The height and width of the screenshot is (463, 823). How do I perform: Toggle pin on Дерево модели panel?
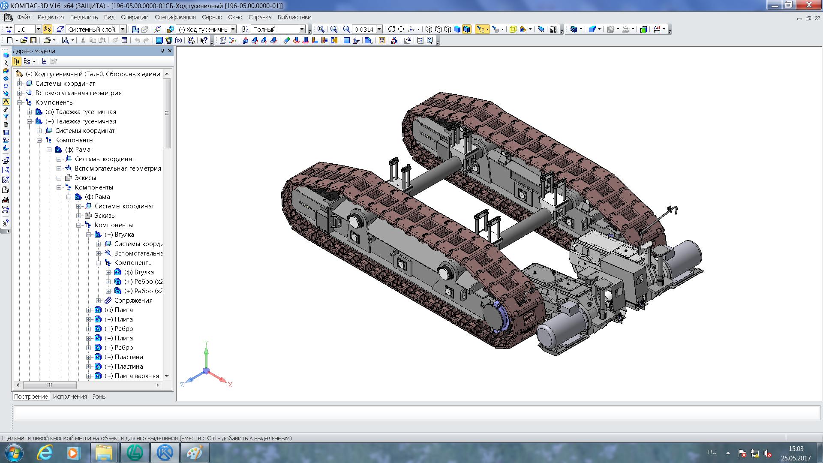[162, 51]
